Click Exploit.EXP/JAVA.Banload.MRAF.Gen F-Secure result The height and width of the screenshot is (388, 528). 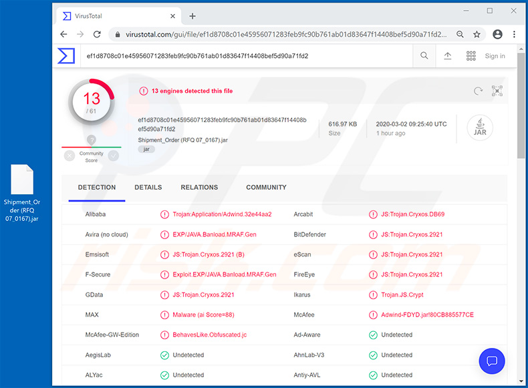point(225,274)
